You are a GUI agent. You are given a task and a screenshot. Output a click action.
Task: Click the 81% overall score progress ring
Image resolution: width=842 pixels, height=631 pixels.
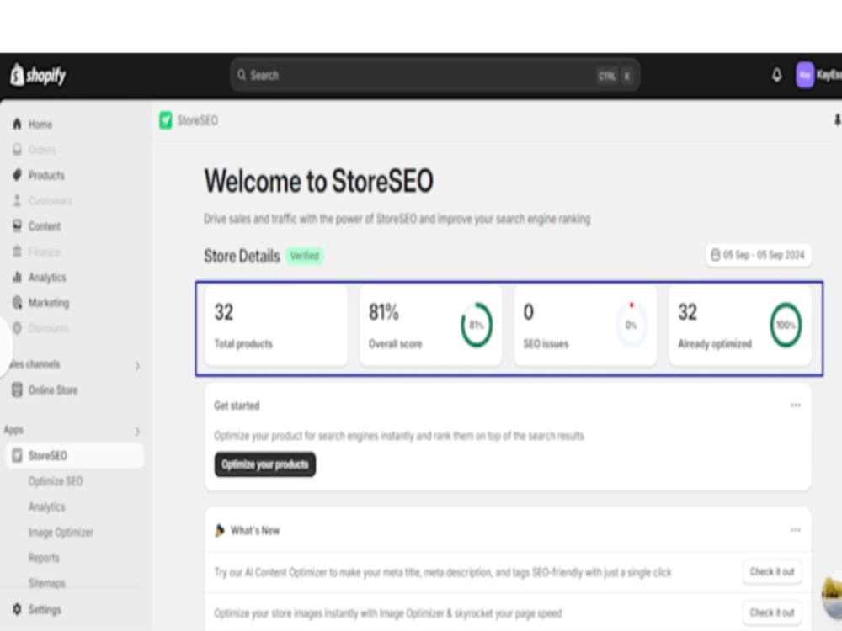[x=477, y=325]
